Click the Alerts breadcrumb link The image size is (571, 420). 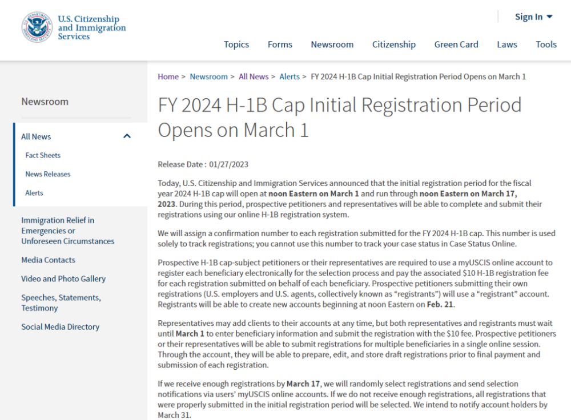[x=289, y=76]
